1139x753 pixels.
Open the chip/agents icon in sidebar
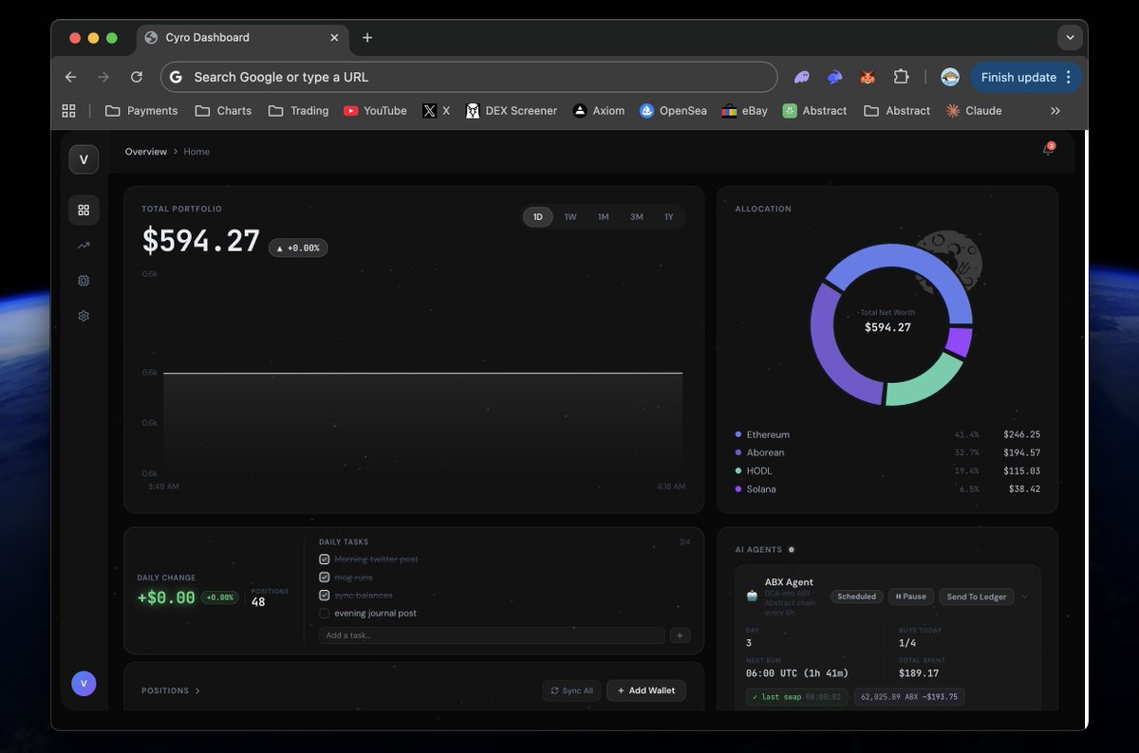[x=84, y=281]
